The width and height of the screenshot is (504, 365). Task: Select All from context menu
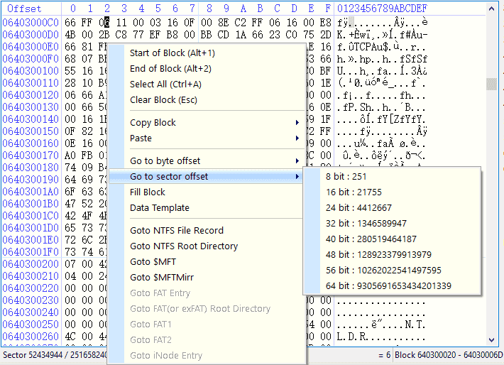[165, 85]
